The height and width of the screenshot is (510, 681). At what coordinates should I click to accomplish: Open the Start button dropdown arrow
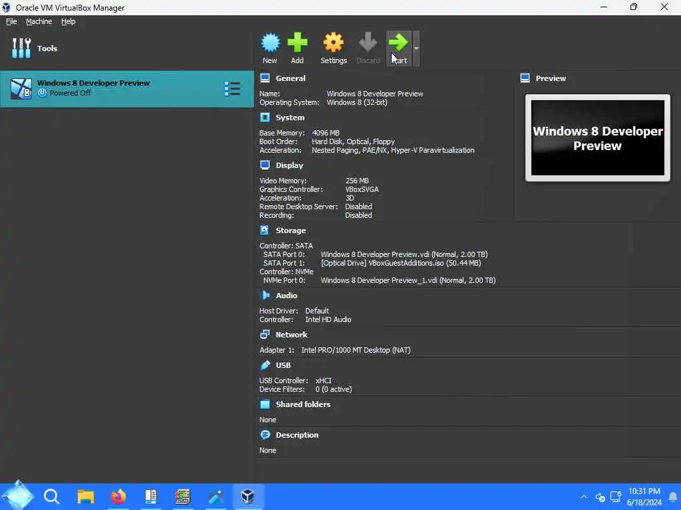pos(416,48)
